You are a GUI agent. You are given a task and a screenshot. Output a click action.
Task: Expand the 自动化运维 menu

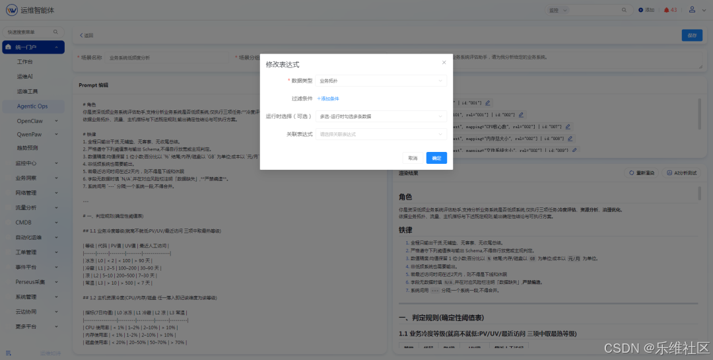[56, 237]
